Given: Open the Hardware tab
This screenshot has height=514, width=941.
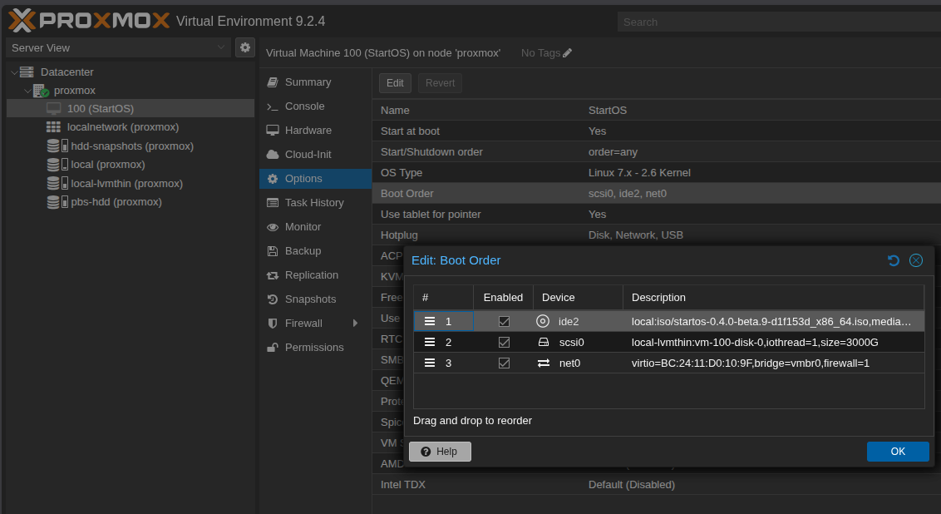Looking at the screenshot, I should pyautogui.click(x=316, y=131).
